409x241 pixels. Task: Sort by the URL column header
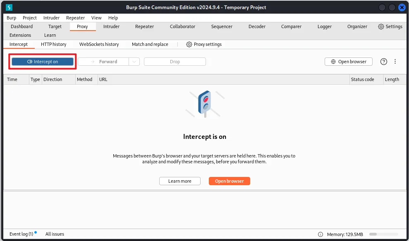coord(223,79)
